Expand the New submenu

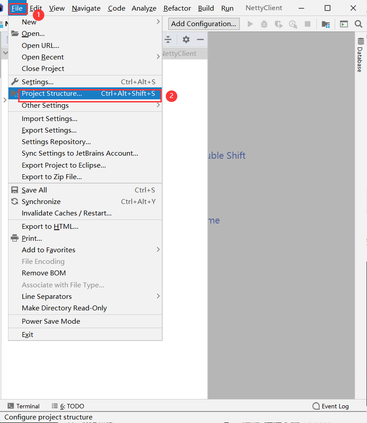coord(85,22)
